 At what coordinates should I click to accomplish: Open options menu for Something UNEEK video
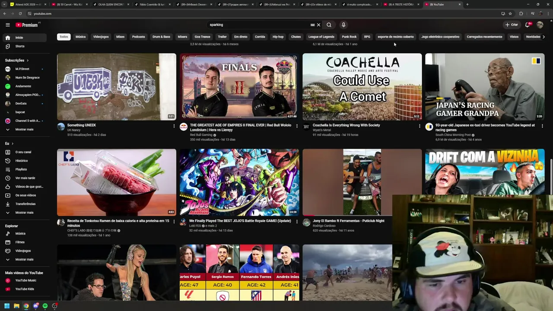[174, 126]
